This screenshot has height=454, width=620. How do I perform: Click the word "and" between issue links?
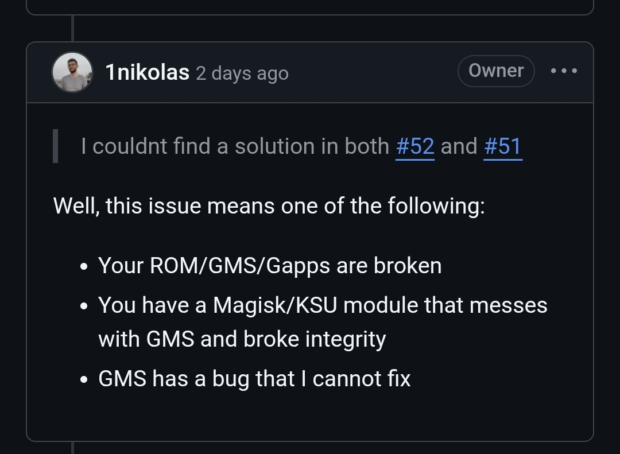459,146
